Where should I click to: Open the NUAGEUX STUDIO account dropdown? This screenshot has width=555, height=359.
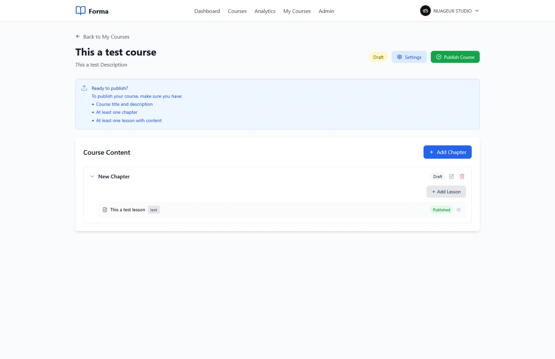pos(477,11)
